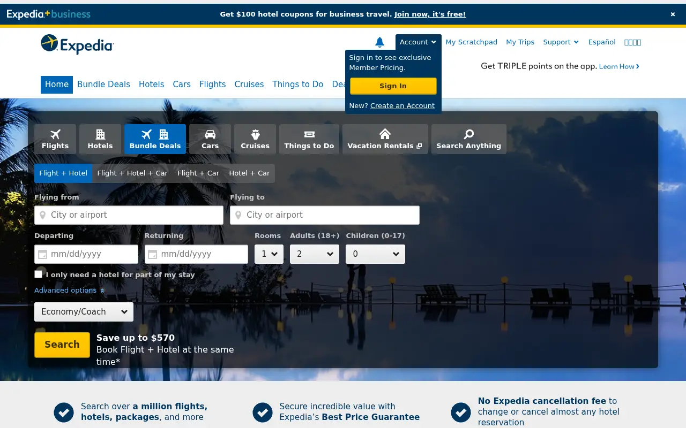This screenshot has height=428, width=686.
Task: Open Flights in the nav bar
Action: pos(212,85)
